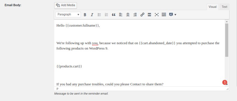Image resolution: width=237 pixels, height=101 pixels.
Task: Align text left
Action: click(x=121, y=15)
